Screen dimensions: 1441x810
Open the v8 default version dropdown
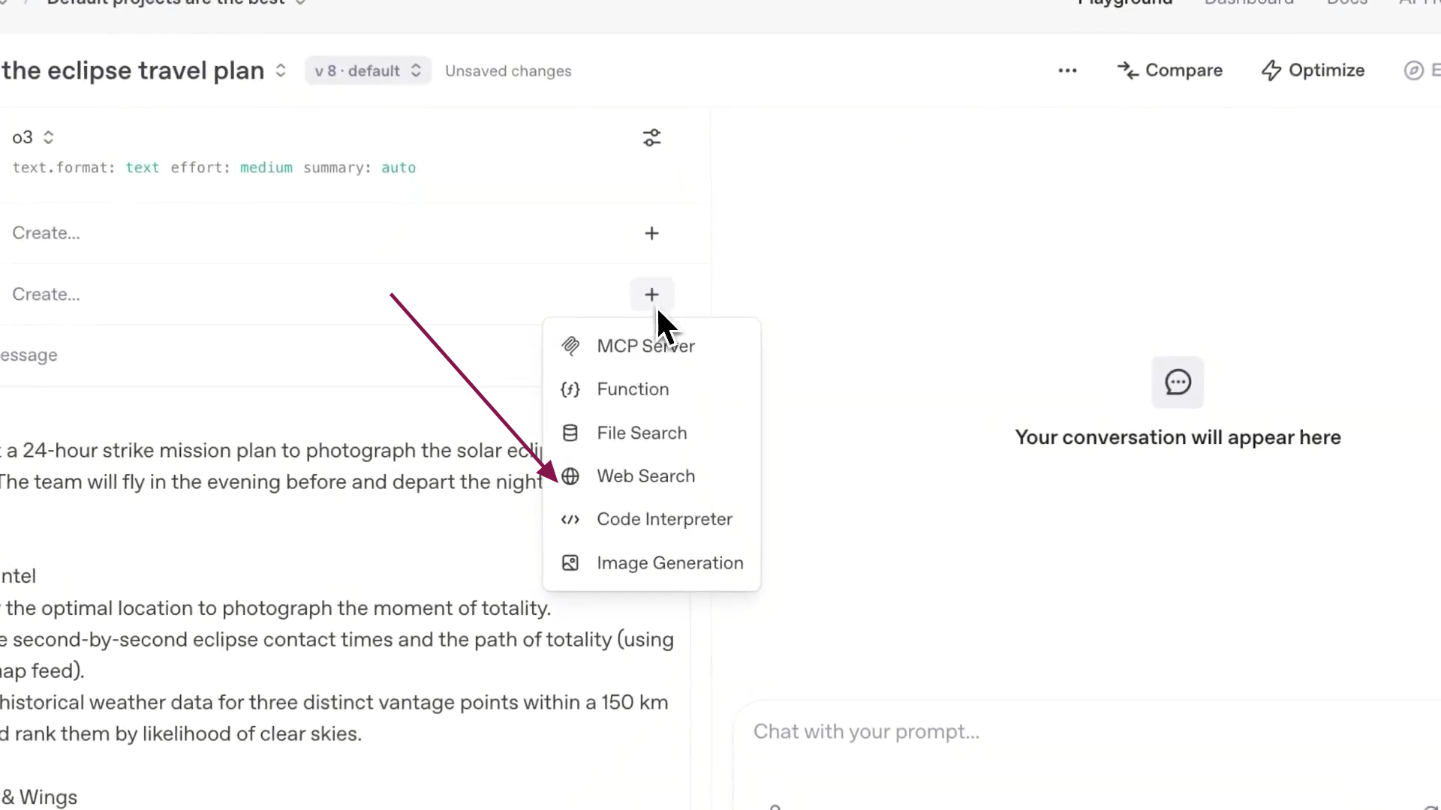(x=368, y=71)
